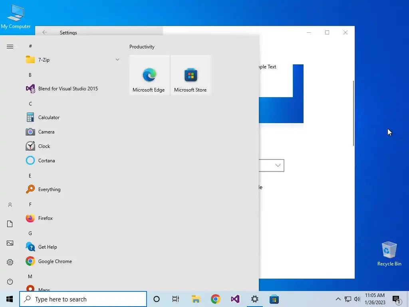Select the C letter header

(x=30, y=104)
